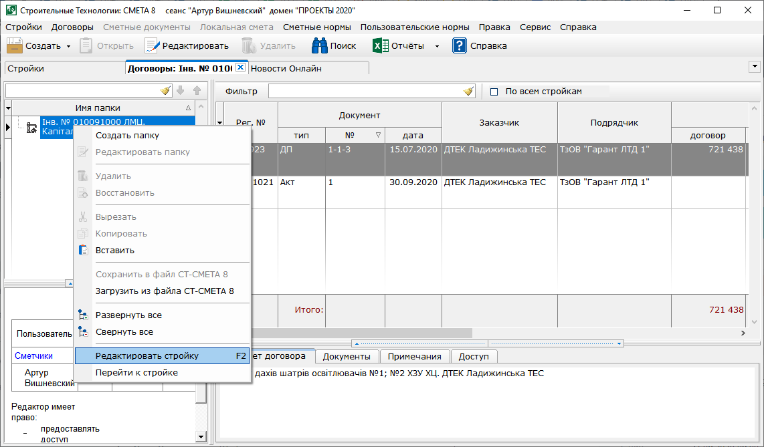Click the Edit pencil toolbar icon
The image size is (764, 447).
(153, 46)
